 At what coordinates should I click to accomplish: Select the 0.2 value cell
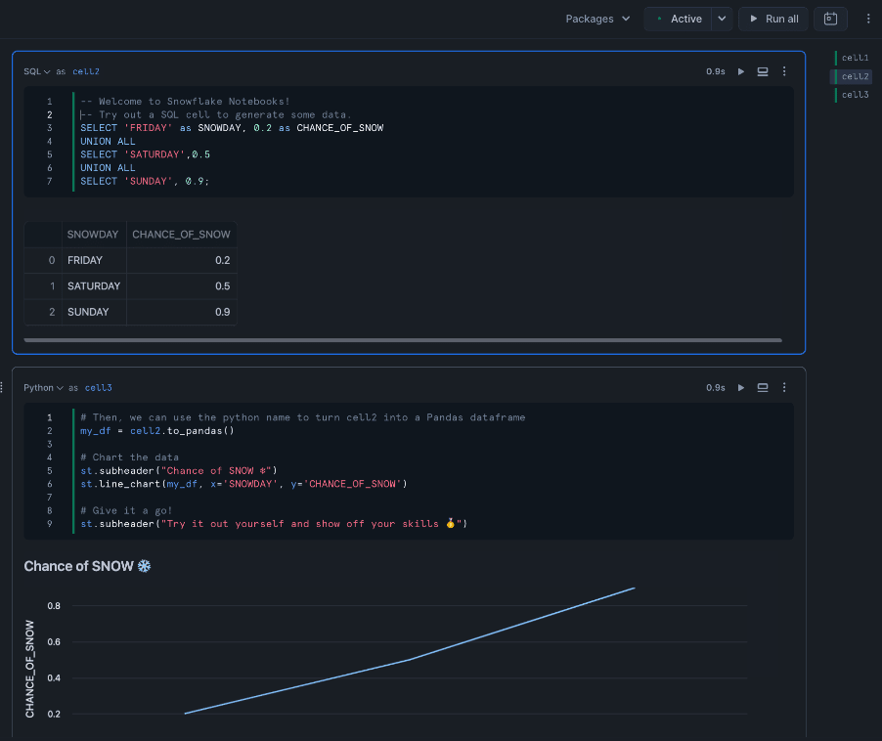click(x=181, y=260)
